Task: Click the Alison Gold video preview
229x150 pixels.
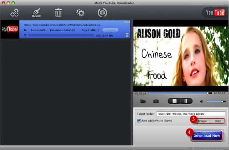Action: (x=181, y=56)
